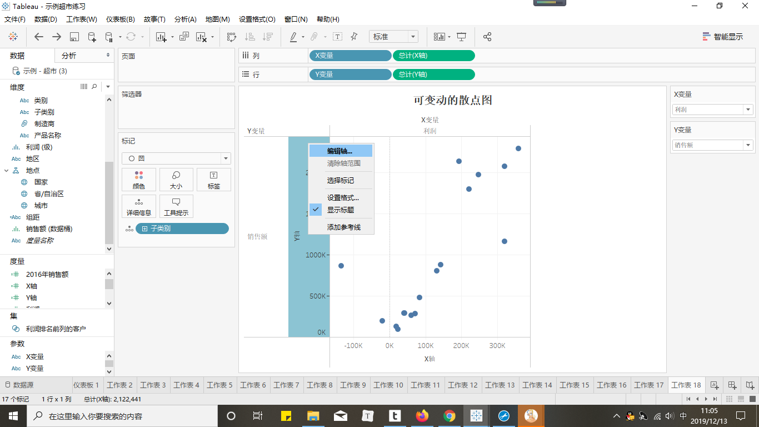
Task: Click the pin (fix axes) icon
Action: (354, 37)
